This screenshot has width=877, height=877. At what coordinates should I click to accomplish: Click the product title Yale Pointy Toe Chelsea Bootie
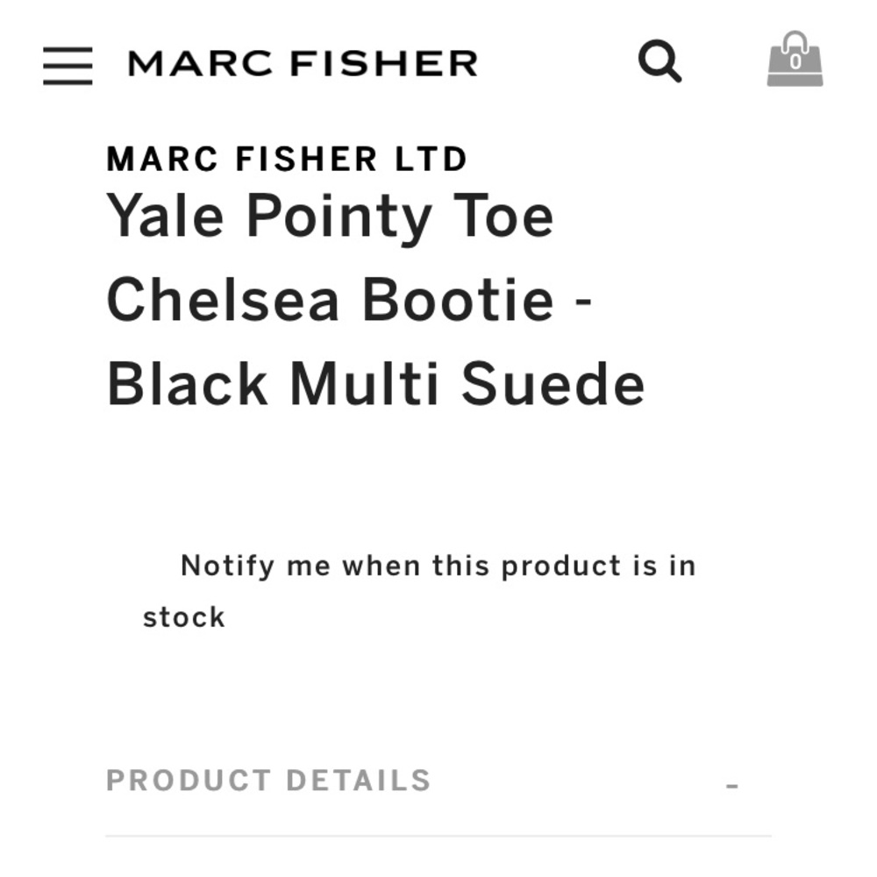329,217
